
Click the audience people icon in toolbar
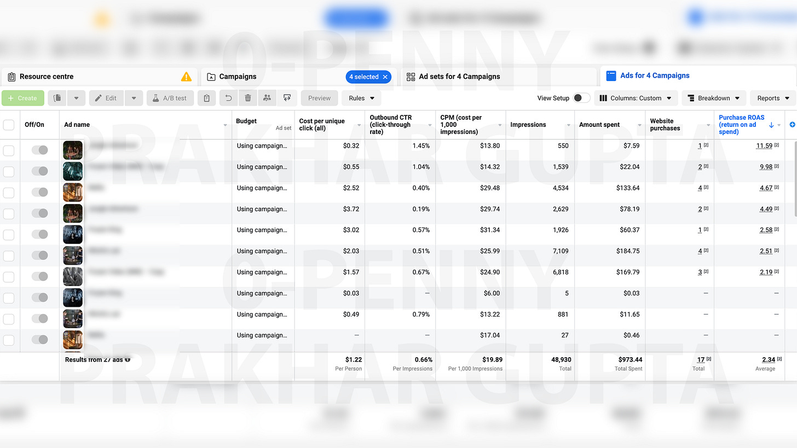[267, 98]
